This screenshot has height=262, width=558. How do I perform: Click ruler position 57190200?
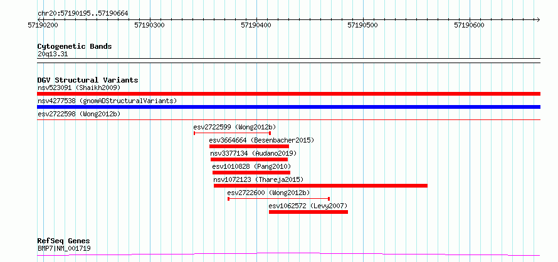43,25
